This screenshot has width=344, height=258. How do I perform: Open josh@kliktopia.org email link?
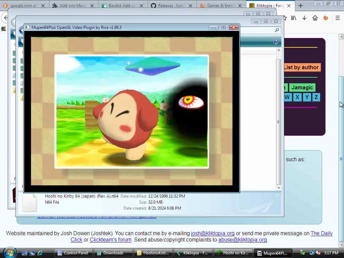click(x=213, y=233)
